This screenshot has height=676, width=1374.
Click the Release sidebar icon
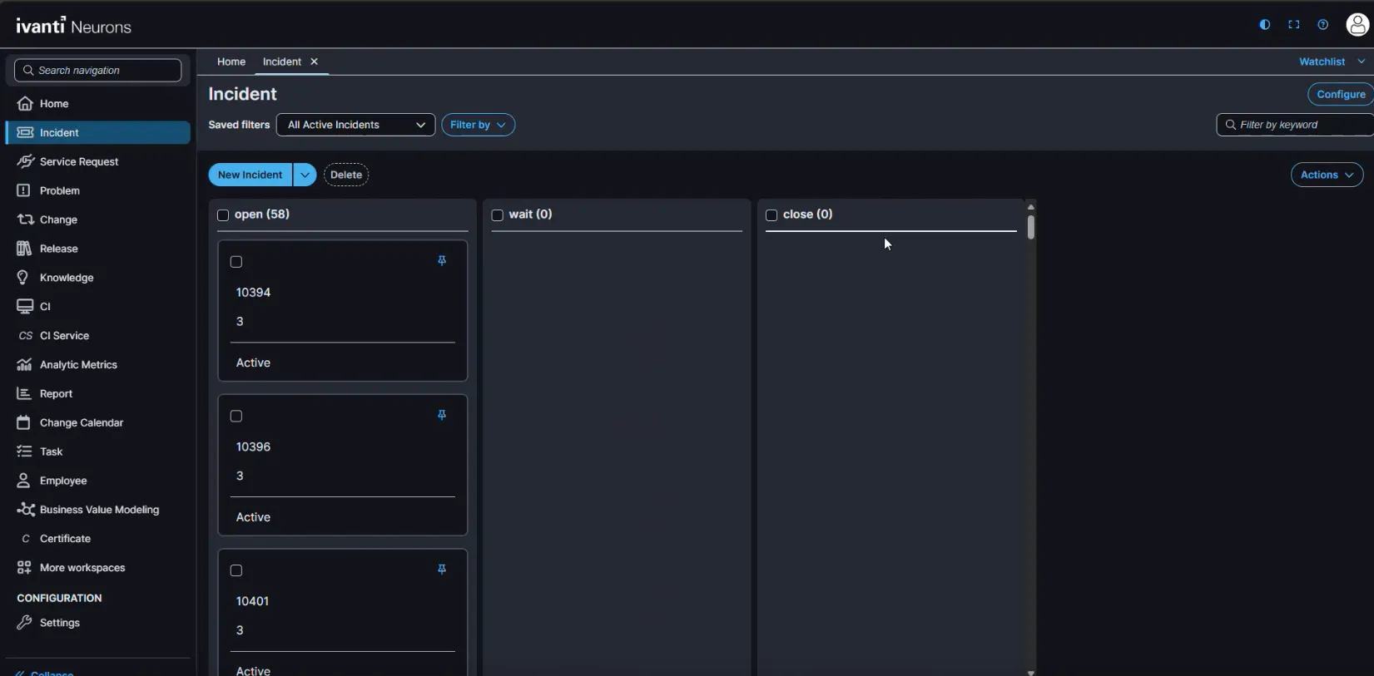(x=24, y=249)
